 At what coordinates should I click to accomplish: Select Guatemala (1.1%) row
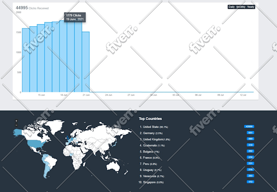(x=152, y=146)
